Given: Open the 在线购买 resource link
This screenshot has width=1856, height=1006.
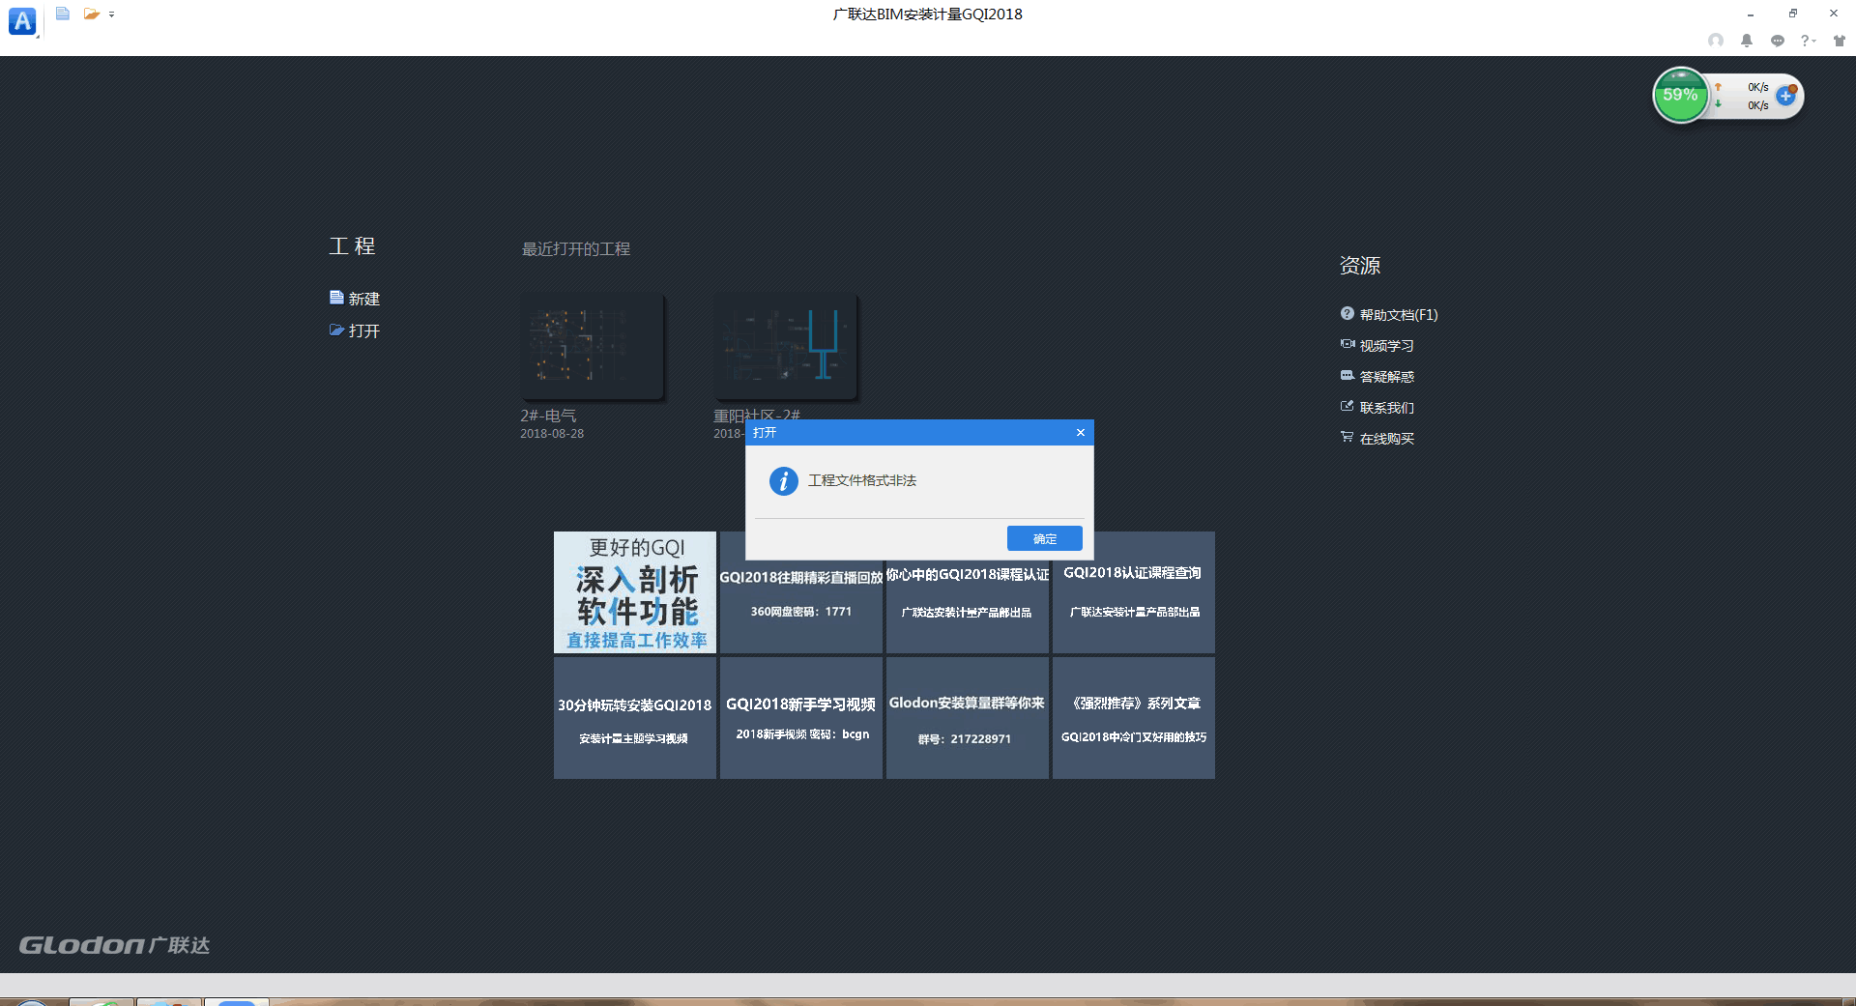Looking at the screenshot, I should coord(1377,438).
